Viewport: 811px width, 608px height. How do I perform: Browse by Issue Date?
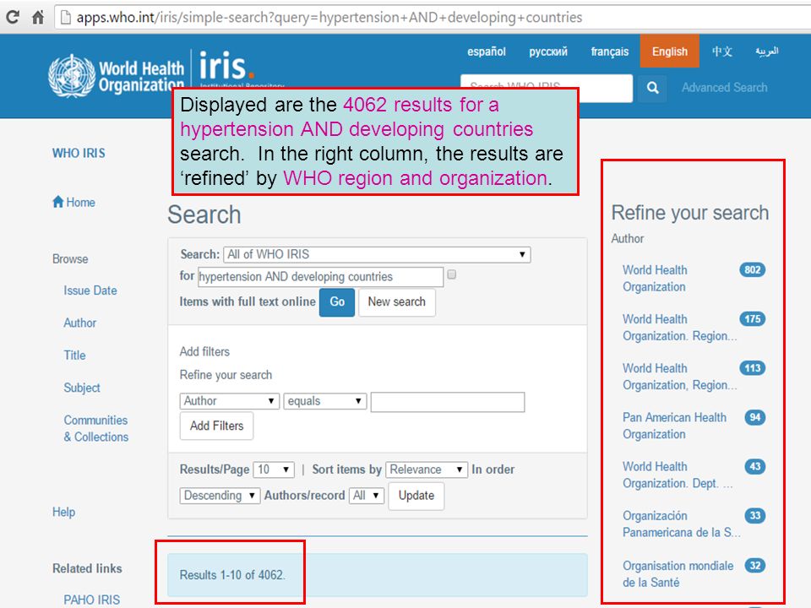click(90, 290)
